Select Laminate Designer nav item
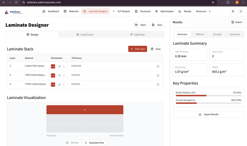The width and height of the screenshot is (247, 146). click(x=95, y=11)
